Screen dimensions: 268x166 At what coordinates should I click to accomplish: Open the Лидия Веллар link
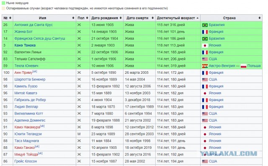pyautogui.click(x=26, y=107)
